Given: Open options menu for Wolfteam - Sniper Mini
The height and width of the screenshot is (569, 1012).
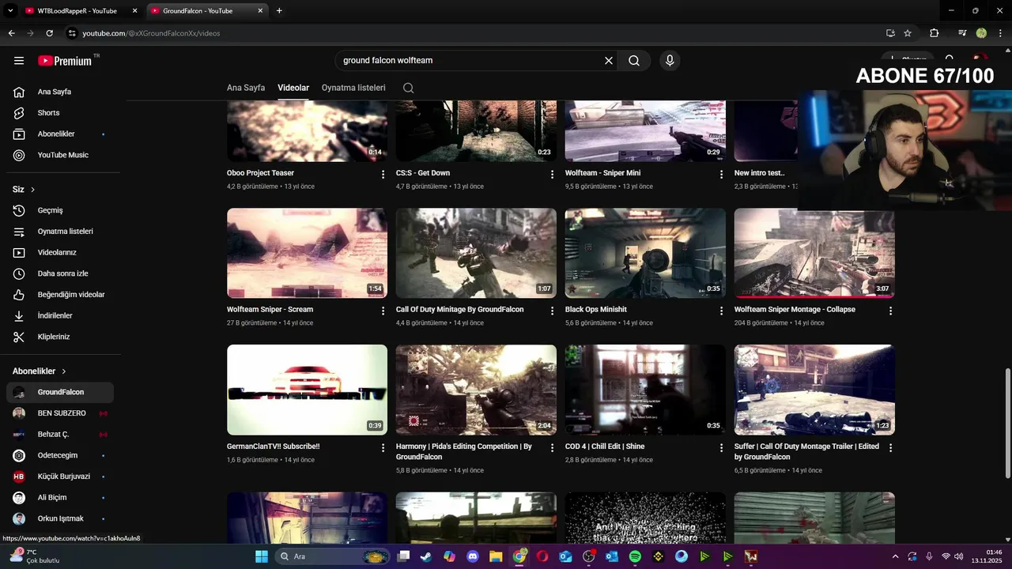Looking at the screenshot, I should click(x=722, y=174).
